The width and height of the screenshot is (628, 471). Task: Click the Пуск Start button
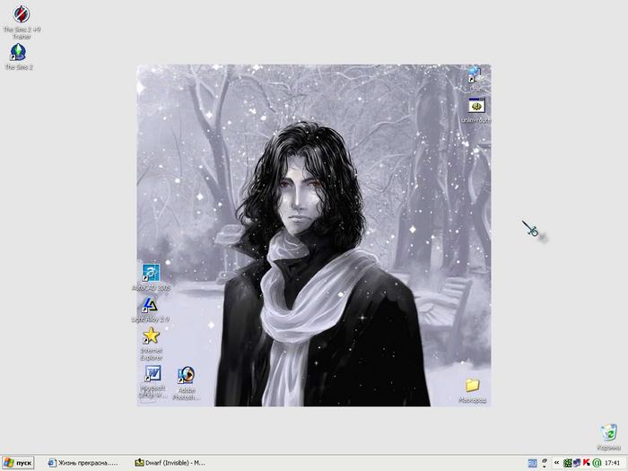click(18, 463)
